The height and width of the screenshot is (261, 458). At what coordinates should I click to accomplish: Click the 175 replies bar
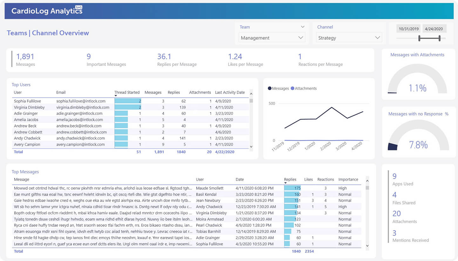(292, 188)
